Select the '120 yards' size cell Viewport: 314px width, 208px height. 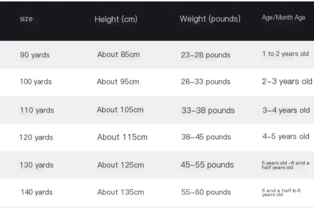pos(36,137)
